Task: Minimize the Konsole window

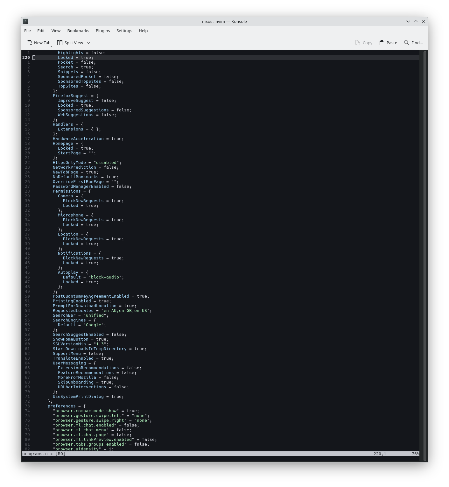Action: pyautogui.click(x=408, y=21)
